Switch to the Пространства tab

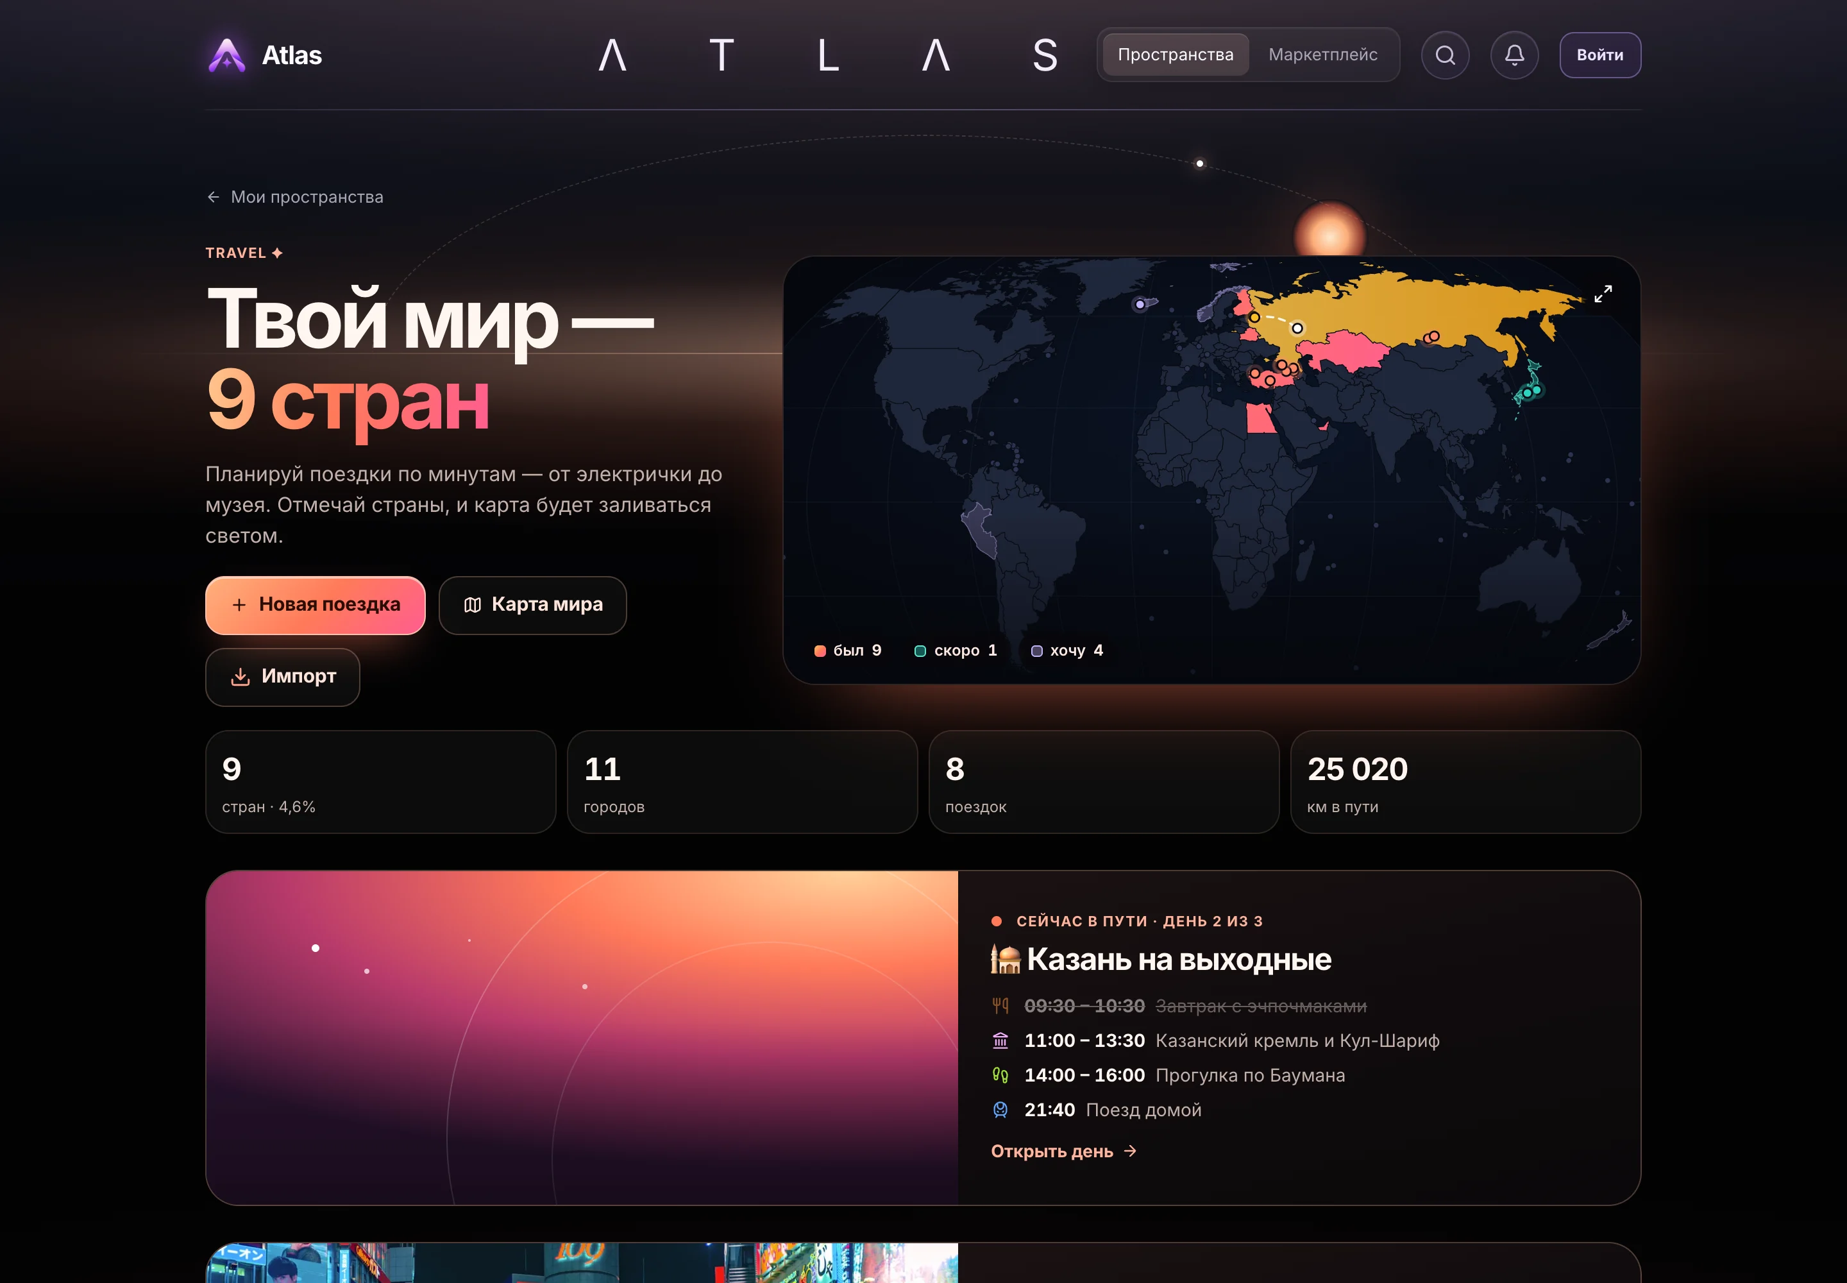(1175, 55)
